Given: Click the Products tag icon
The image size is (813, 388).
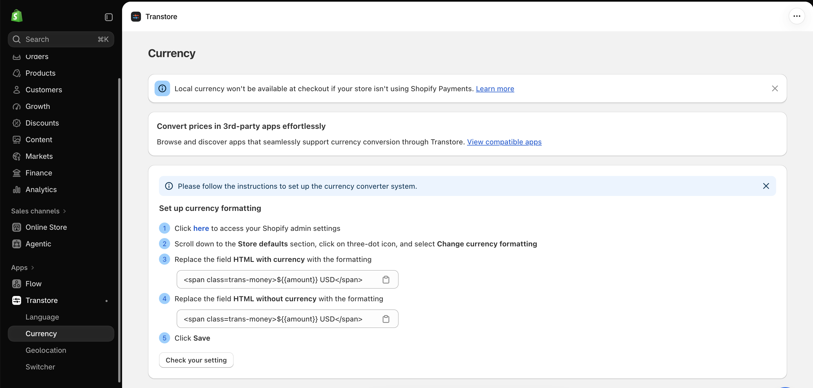Looking at the screenshot, I should tap(16, 73).
